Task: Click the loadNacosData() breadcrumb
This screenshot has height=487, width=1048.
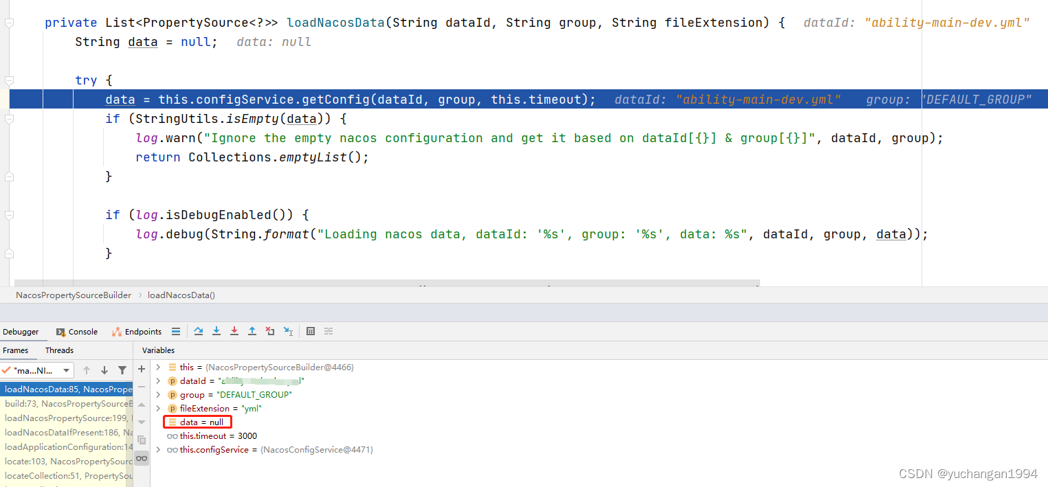Action: 181,295
